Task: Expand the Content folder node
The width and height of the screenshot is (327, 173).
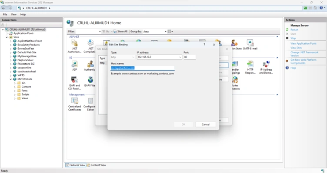Action: [15, 87]
